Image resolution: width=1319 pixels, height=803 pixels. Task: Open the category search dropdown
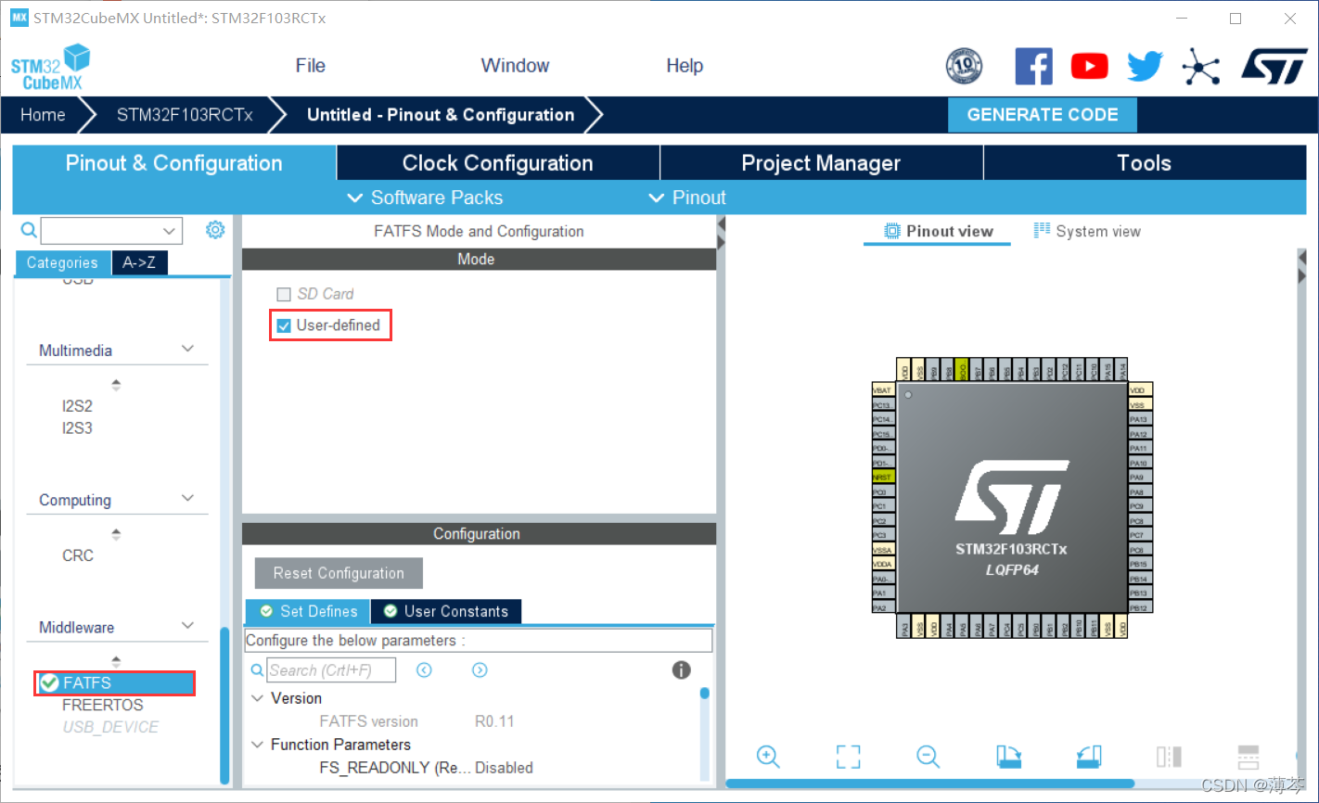pos(169,230)
